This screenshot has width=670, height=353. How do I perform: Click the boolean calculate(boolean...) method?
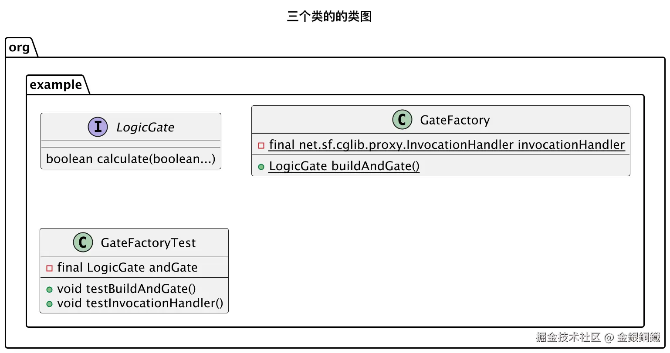131,159
